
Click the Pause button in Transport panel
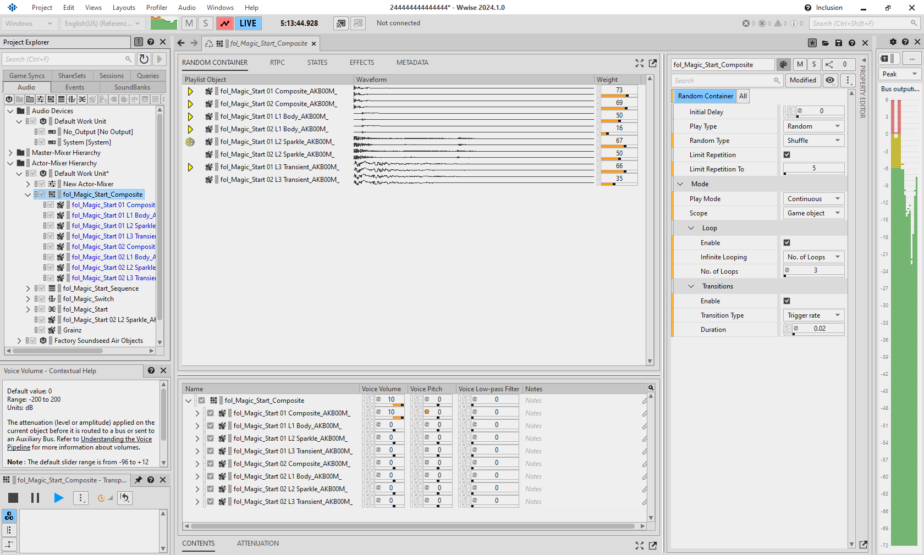click(35, 498)
